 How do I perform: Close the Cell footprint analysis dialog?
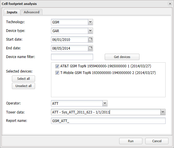coord(170,3)
